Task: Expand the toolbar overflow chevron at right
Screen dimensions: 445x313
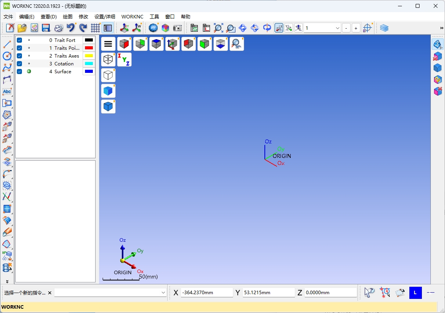Action: (x=441, y=28)
